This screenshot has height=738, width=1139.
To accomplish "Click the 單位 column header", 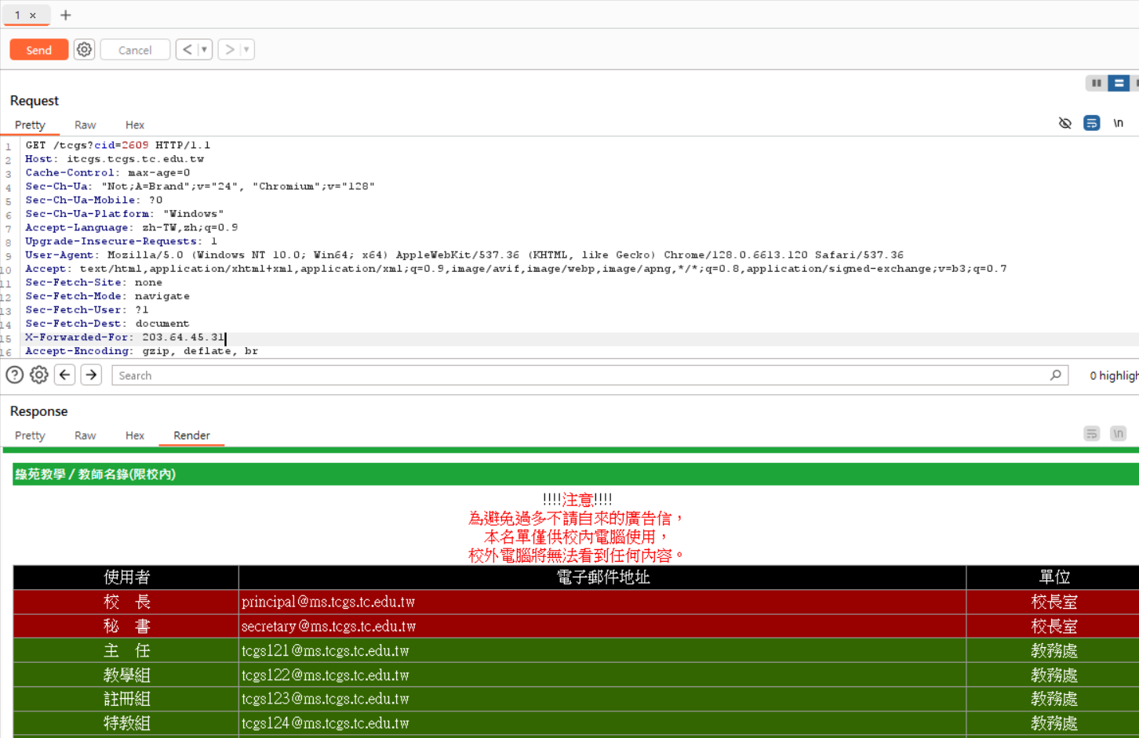I will (1053, 577).
